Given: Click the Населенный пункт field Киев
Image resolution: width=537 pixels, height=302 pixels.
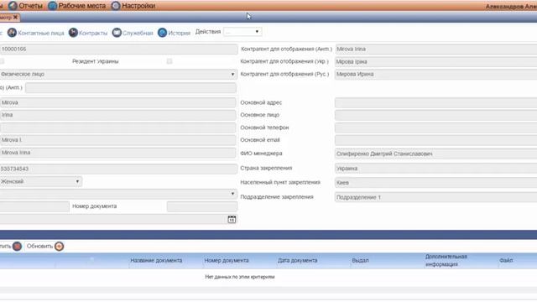Looking at the screenshot, I should (436, 183).
